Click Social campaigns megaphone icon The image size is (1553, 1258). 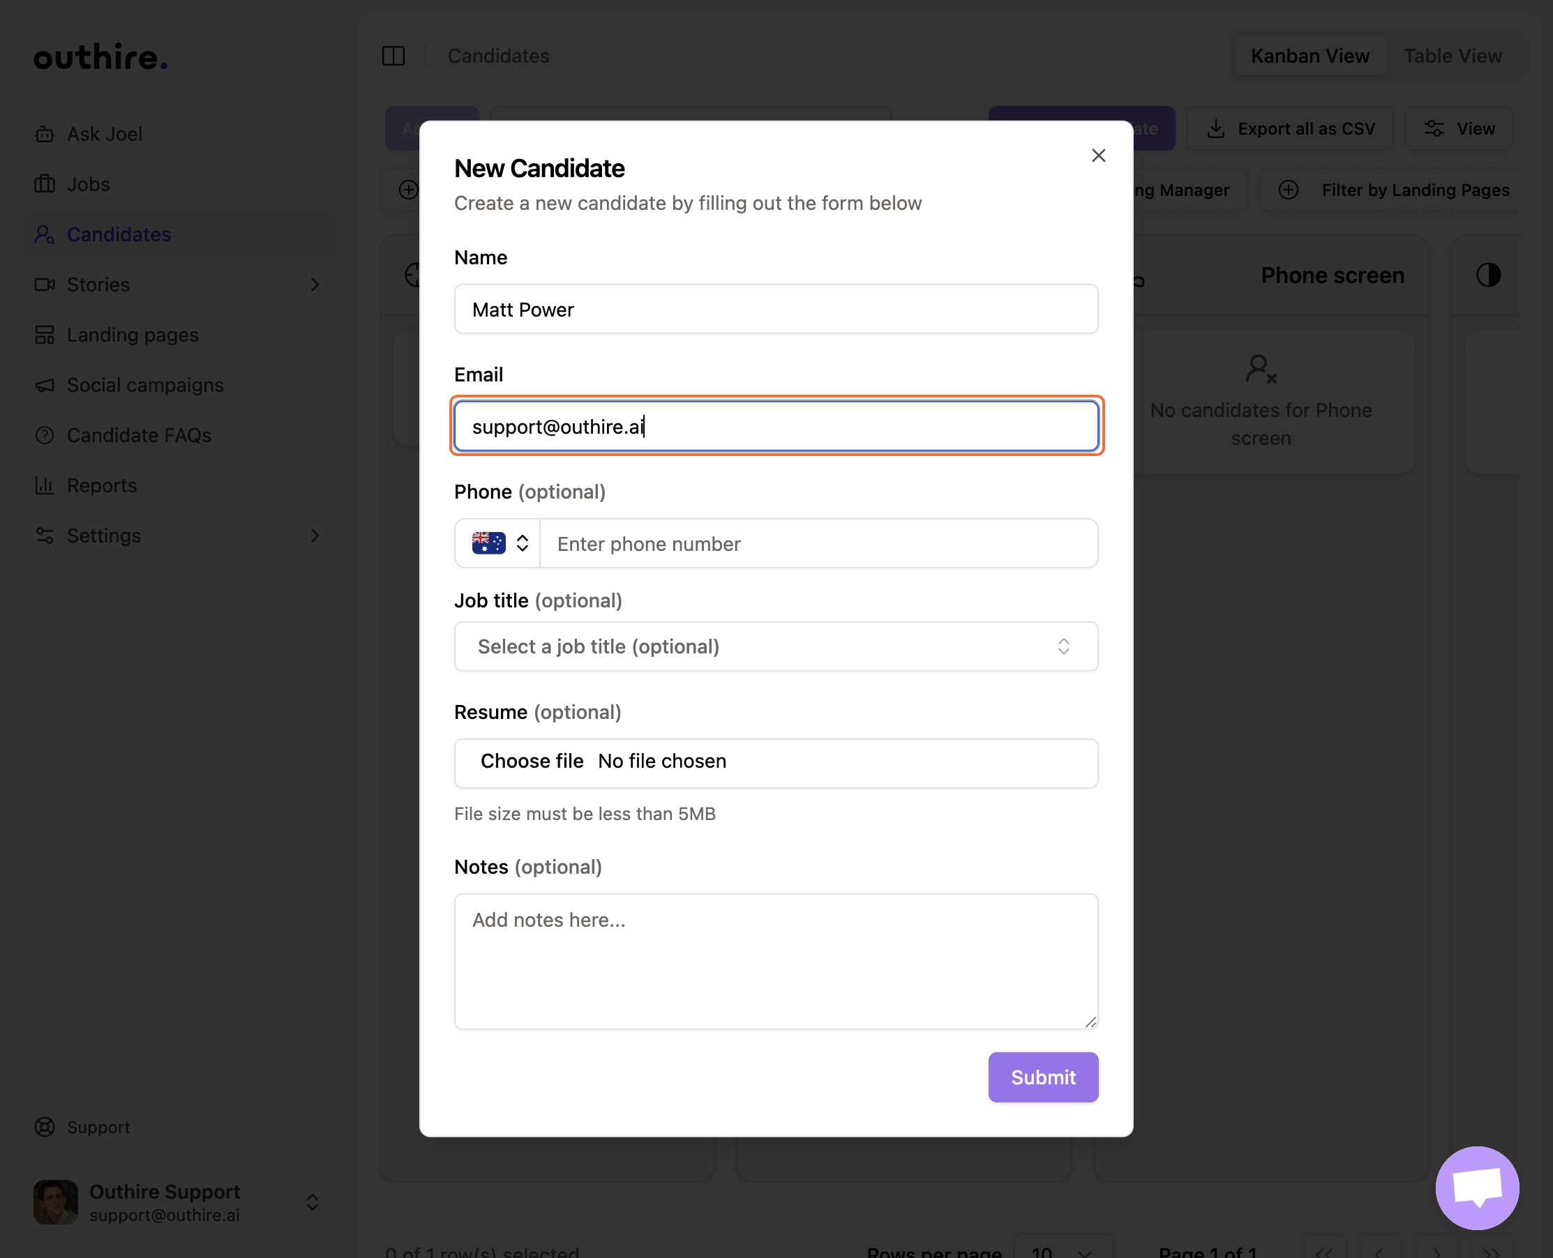tap(44, 385)
